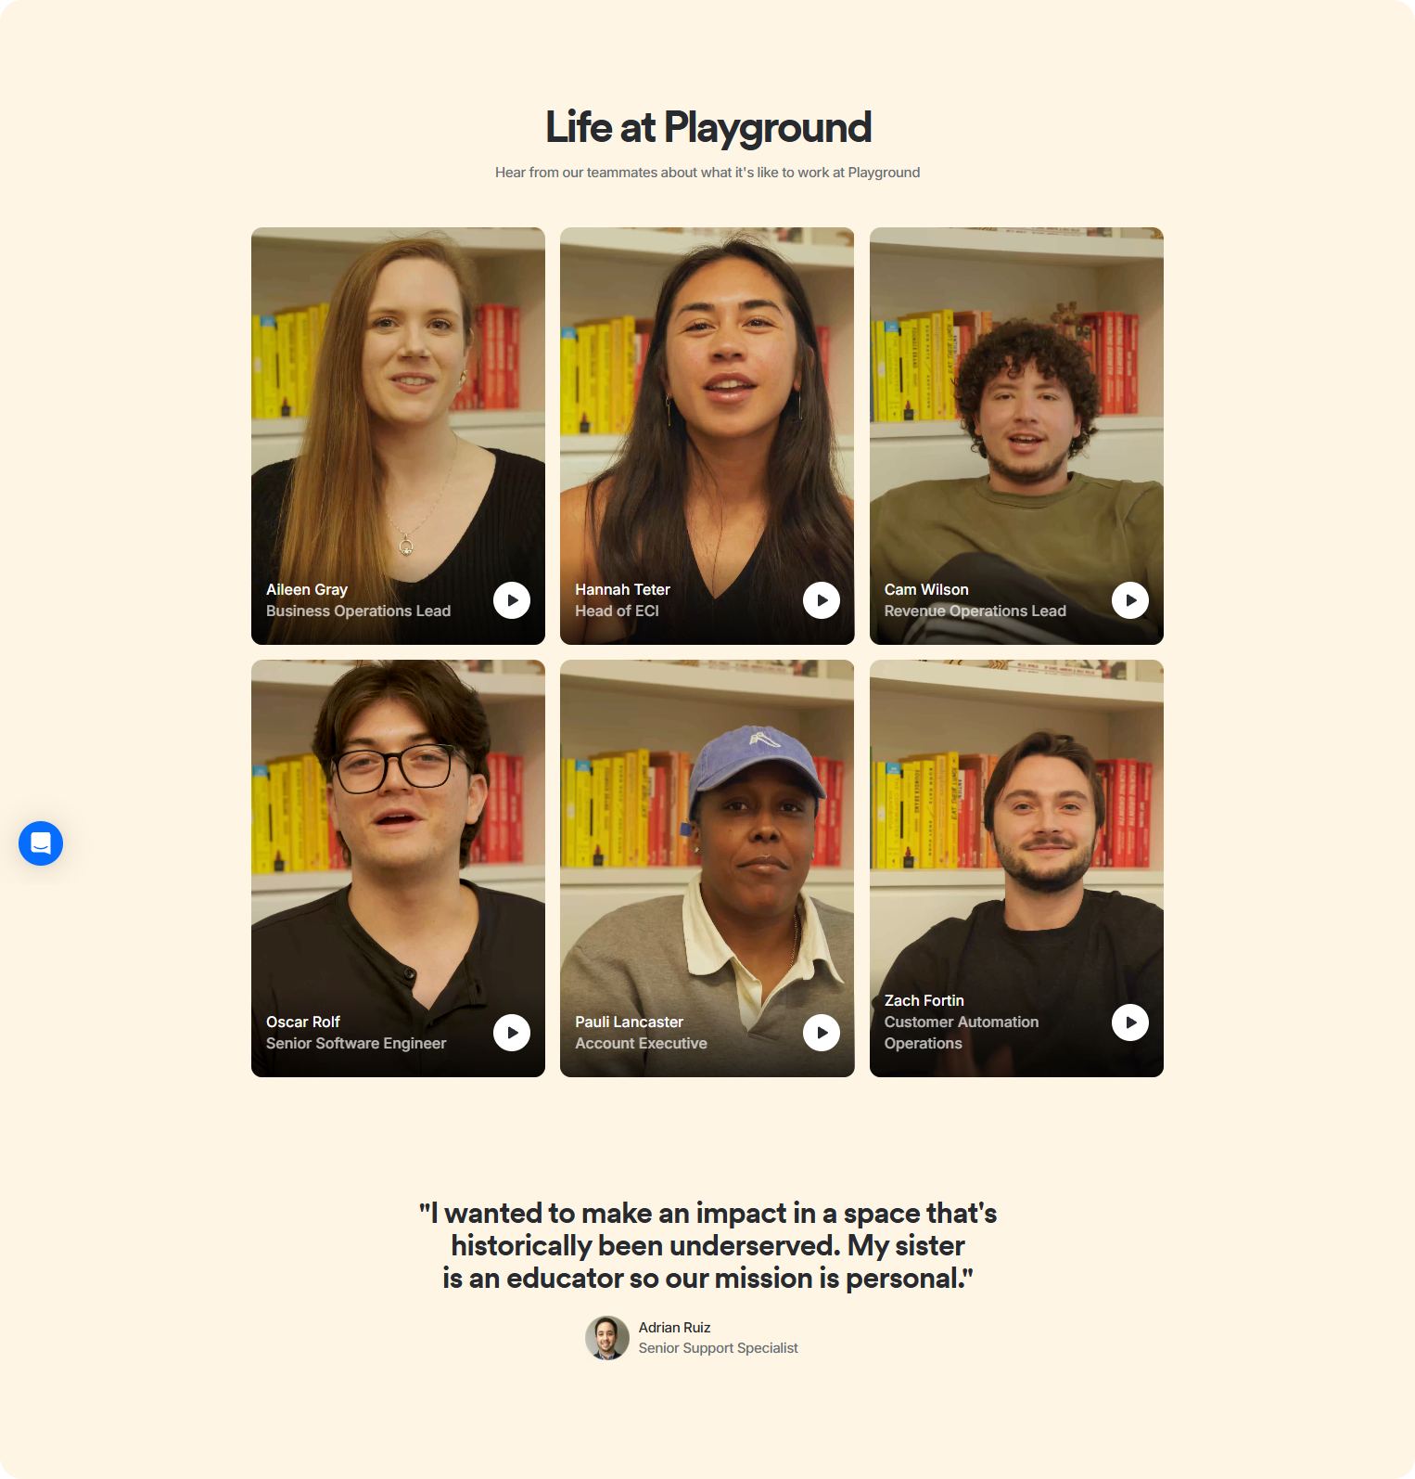Screen dimensions: 1415x1479
Task: Click the 'I wanted to make an impact' quote
Action: click(x=707, y=1246)
